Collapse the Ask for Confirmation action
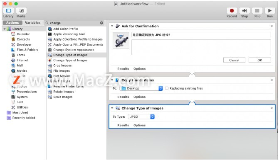The height and width of the screenshot is (160, 279). 112,26
